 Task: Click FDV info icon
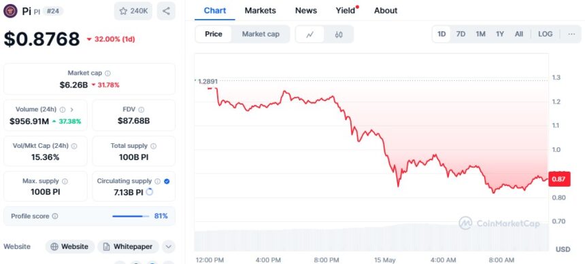(141, 109)
